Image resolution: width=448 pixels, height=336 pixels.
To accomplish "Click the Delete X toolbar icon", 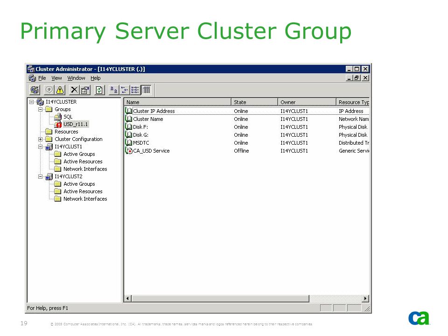I will tap(74, 90).
